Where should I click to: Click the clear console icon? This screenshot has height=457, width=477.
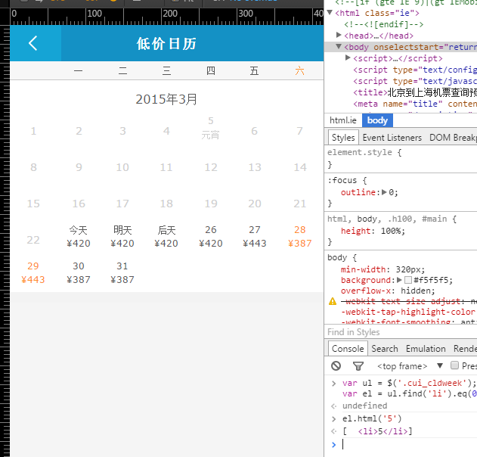[x=336, y=365]
